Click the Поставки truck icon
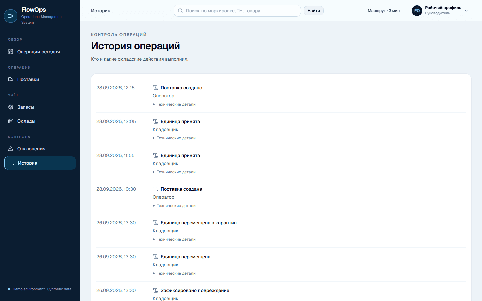 pyautogui.click(x=11, y=79)
